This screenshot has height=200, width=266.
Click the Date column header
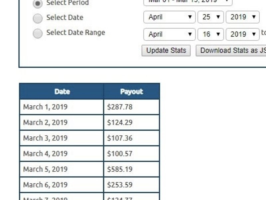point(62,92)
